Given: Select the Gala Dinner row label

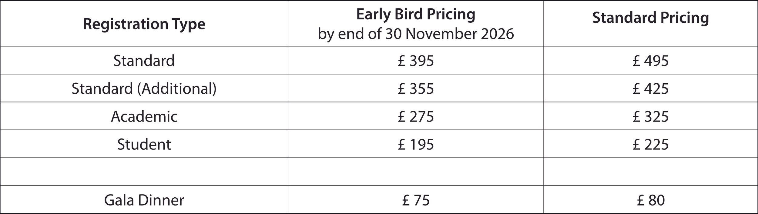Looking at the screenshot, I should pyautogui.click(x=144, y=200).
